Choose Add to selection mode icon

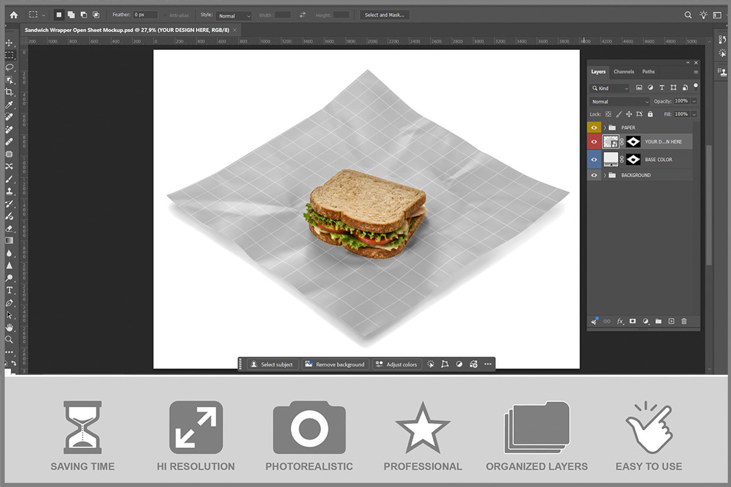71,15
